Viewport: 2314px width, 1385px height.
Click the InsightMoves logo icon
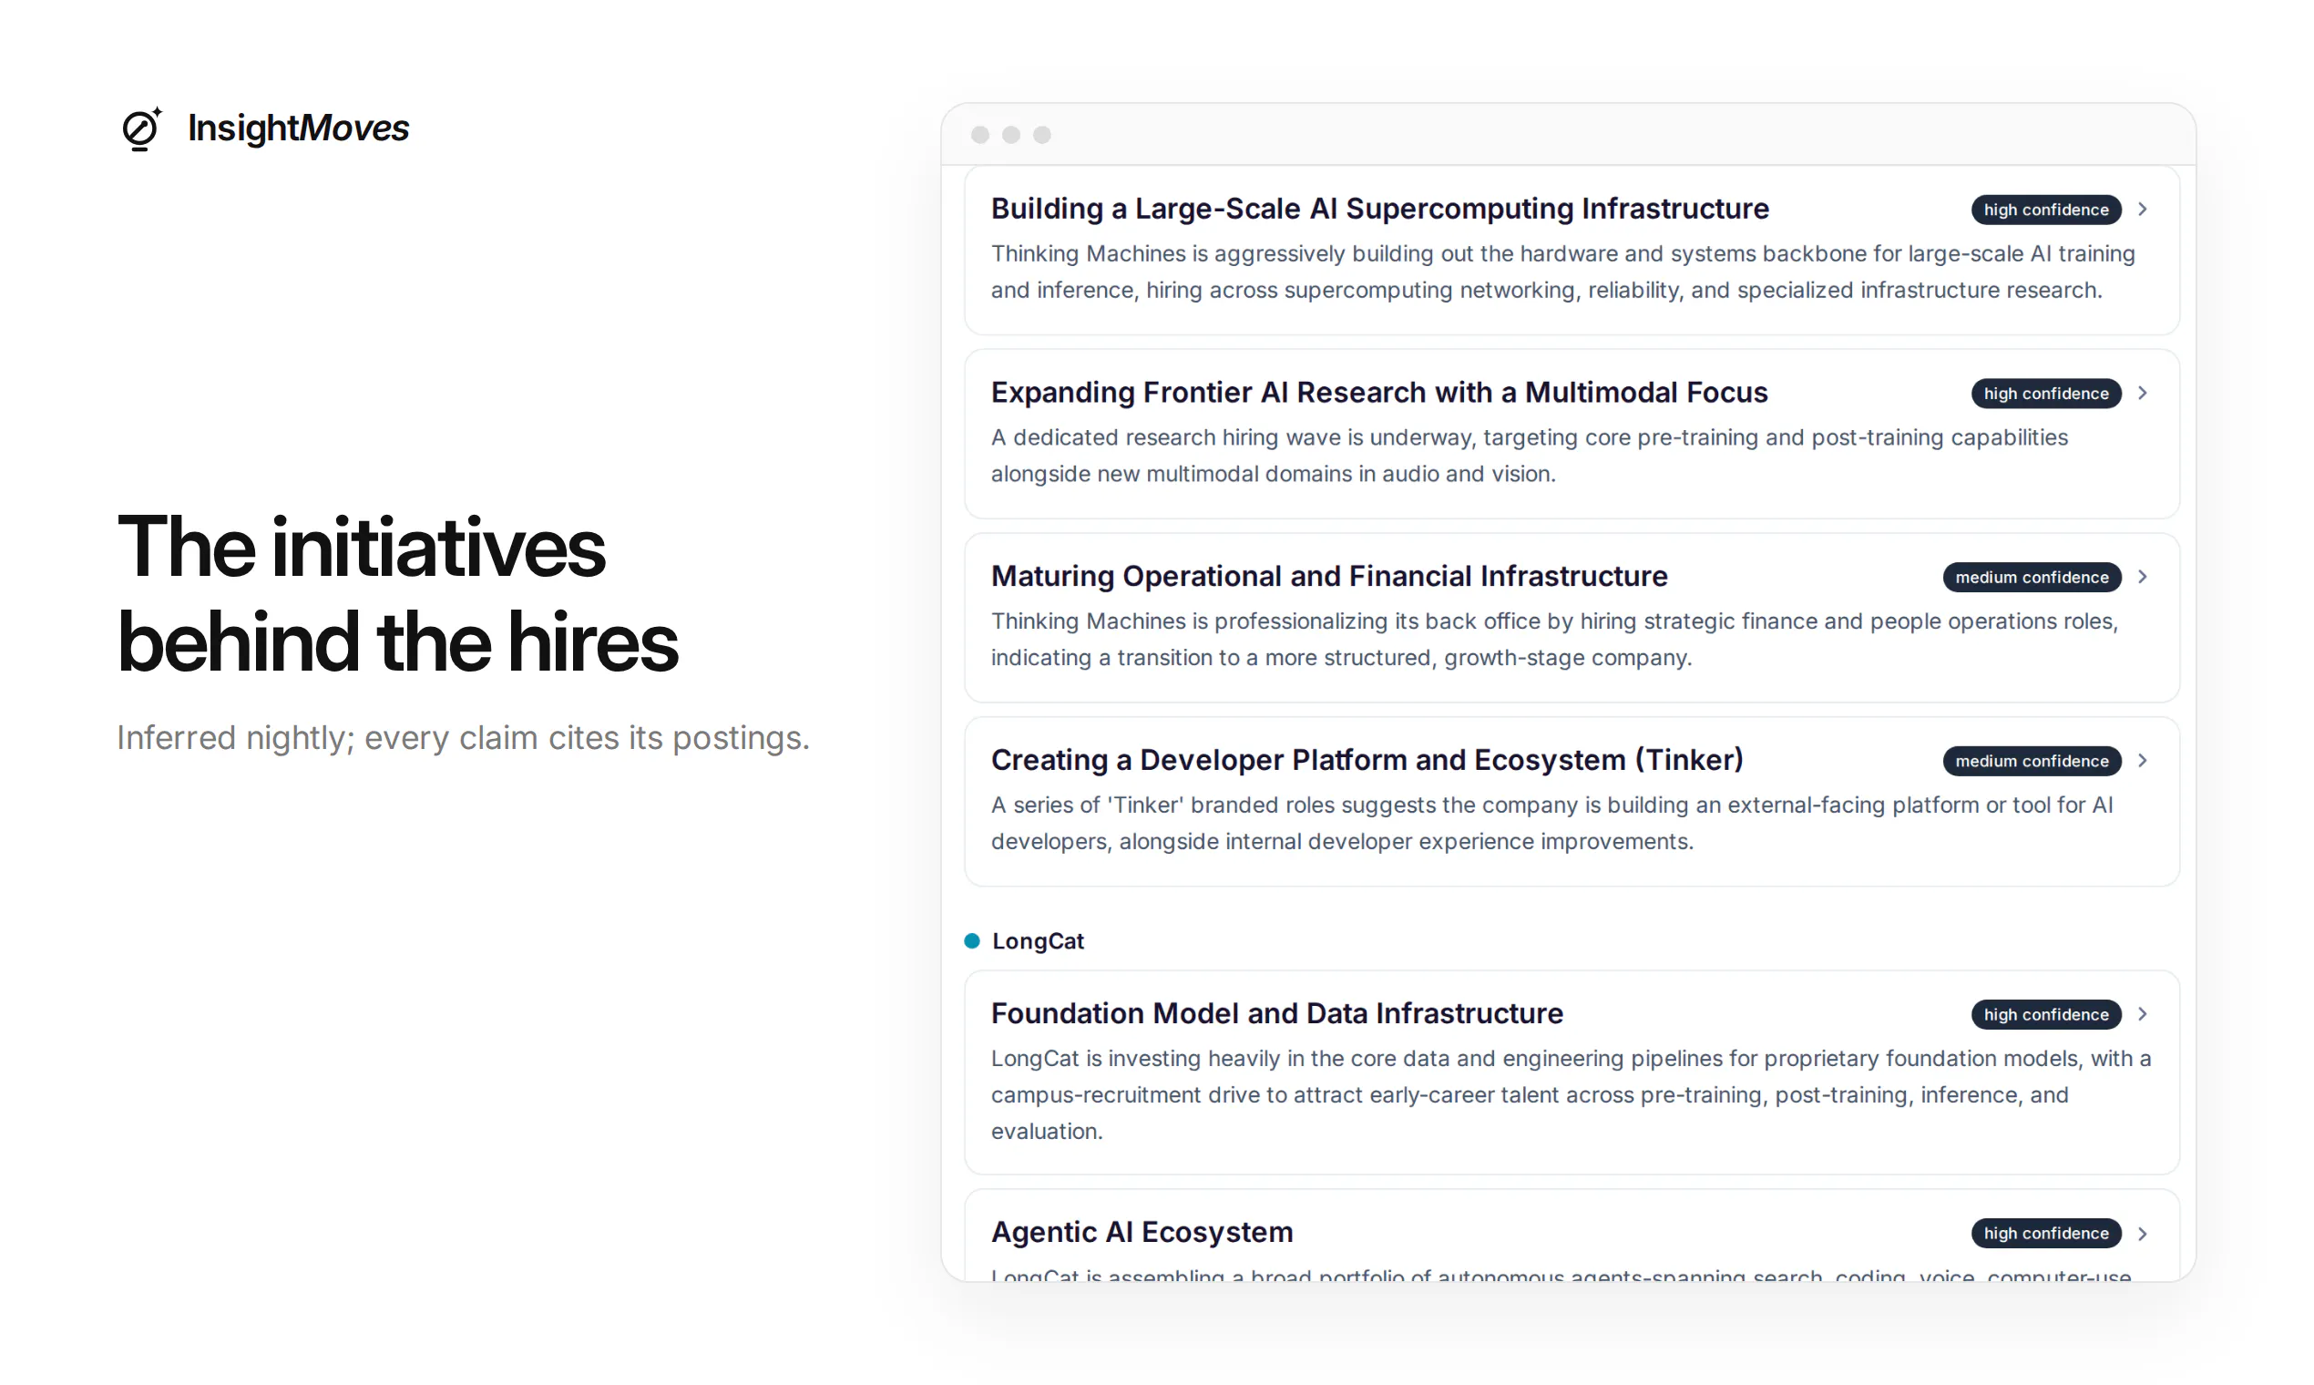(142, 128)
